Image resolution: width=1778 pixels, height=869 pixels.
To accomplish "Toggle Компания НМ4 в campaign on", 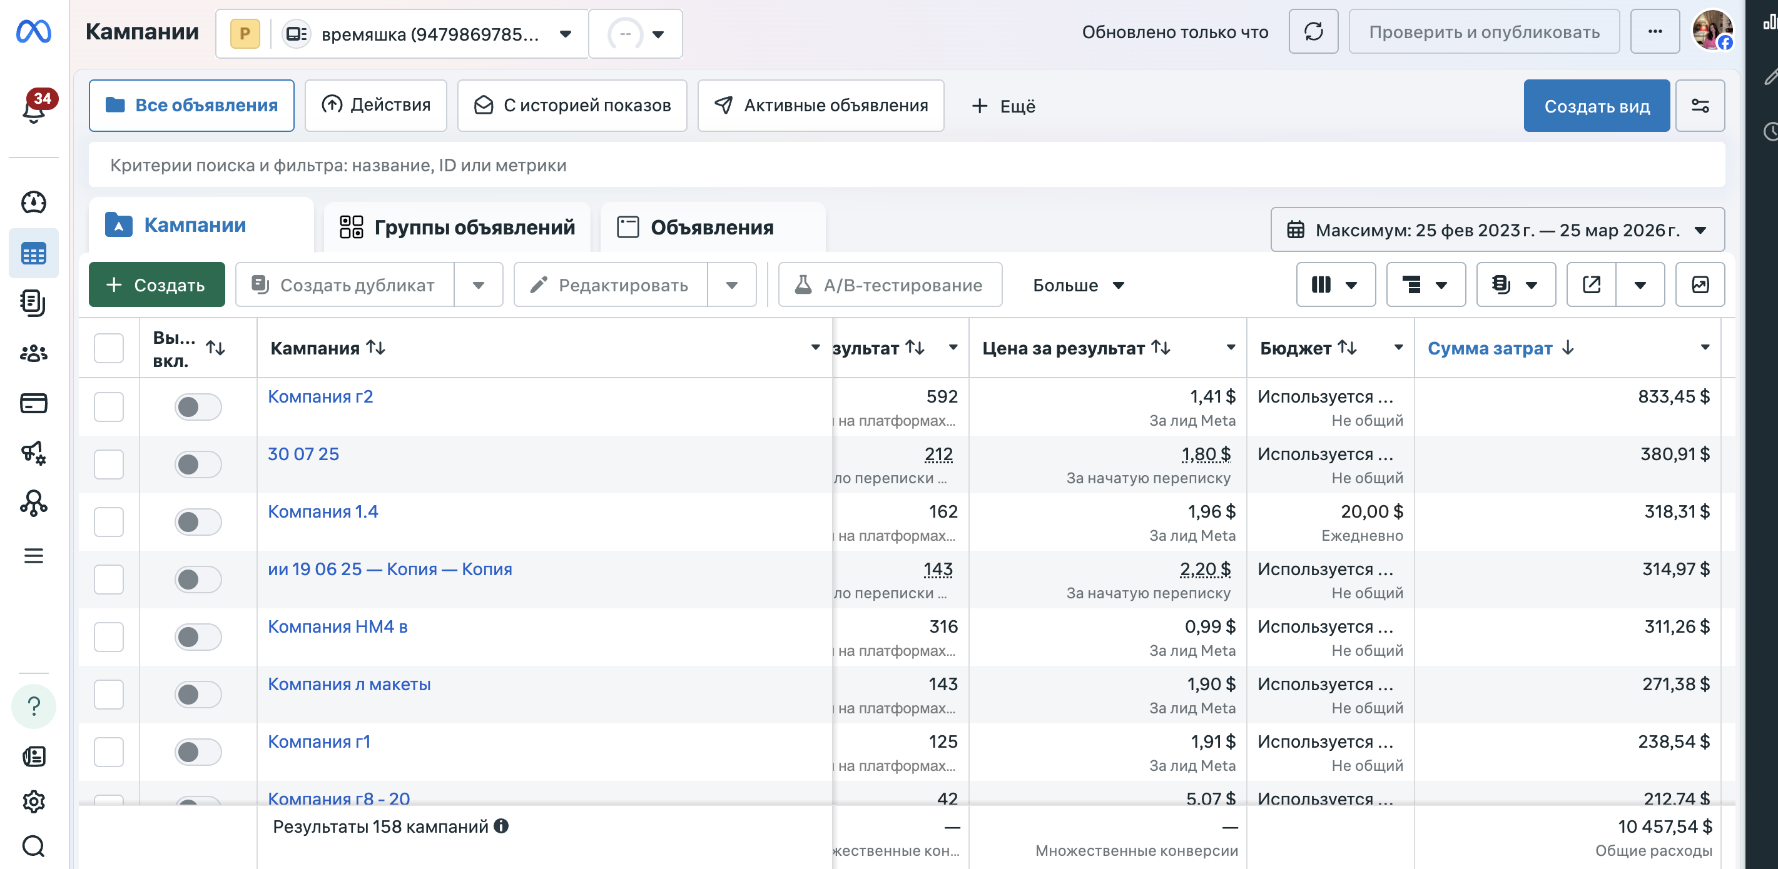I will pos(198,636).
